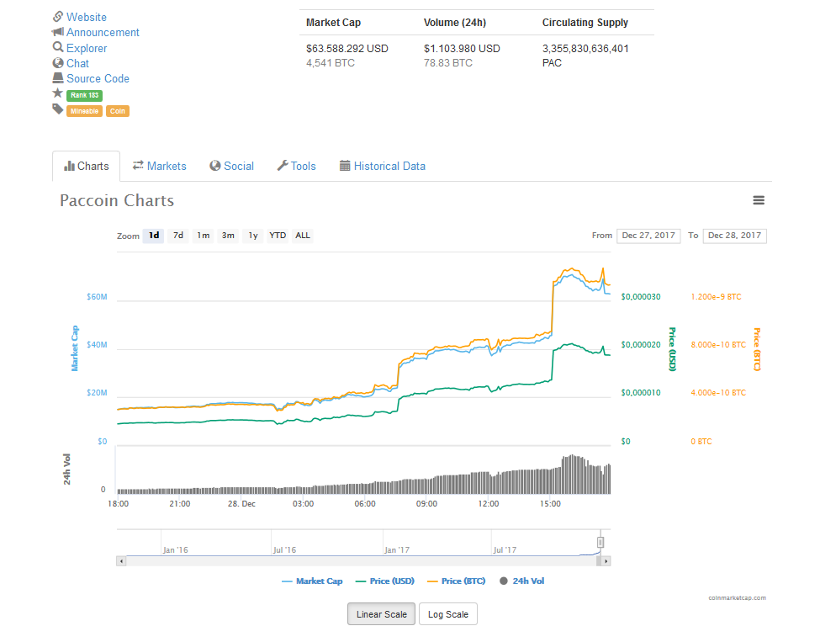Click the 4,541 BTC market cap text
The height and width of the screenshot is (642, 820).
[331, 63]
